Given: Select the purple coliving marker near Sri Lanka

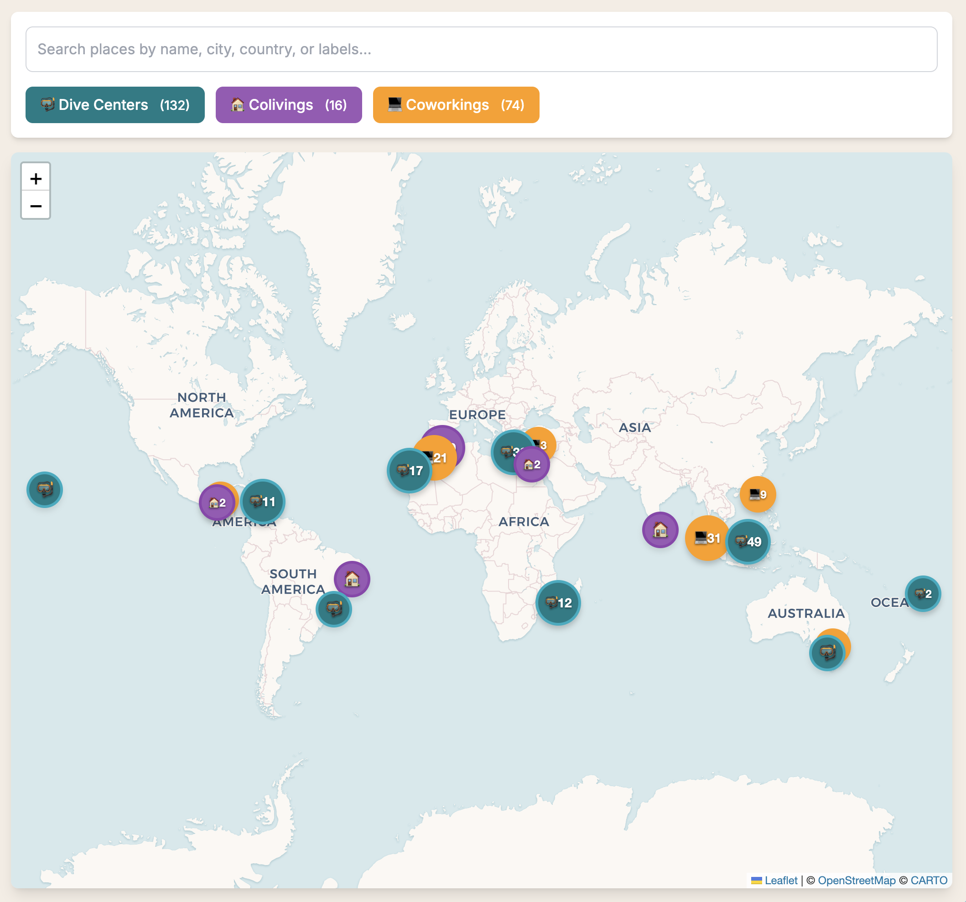Looking at the screenshot, I should pos(660,530).
